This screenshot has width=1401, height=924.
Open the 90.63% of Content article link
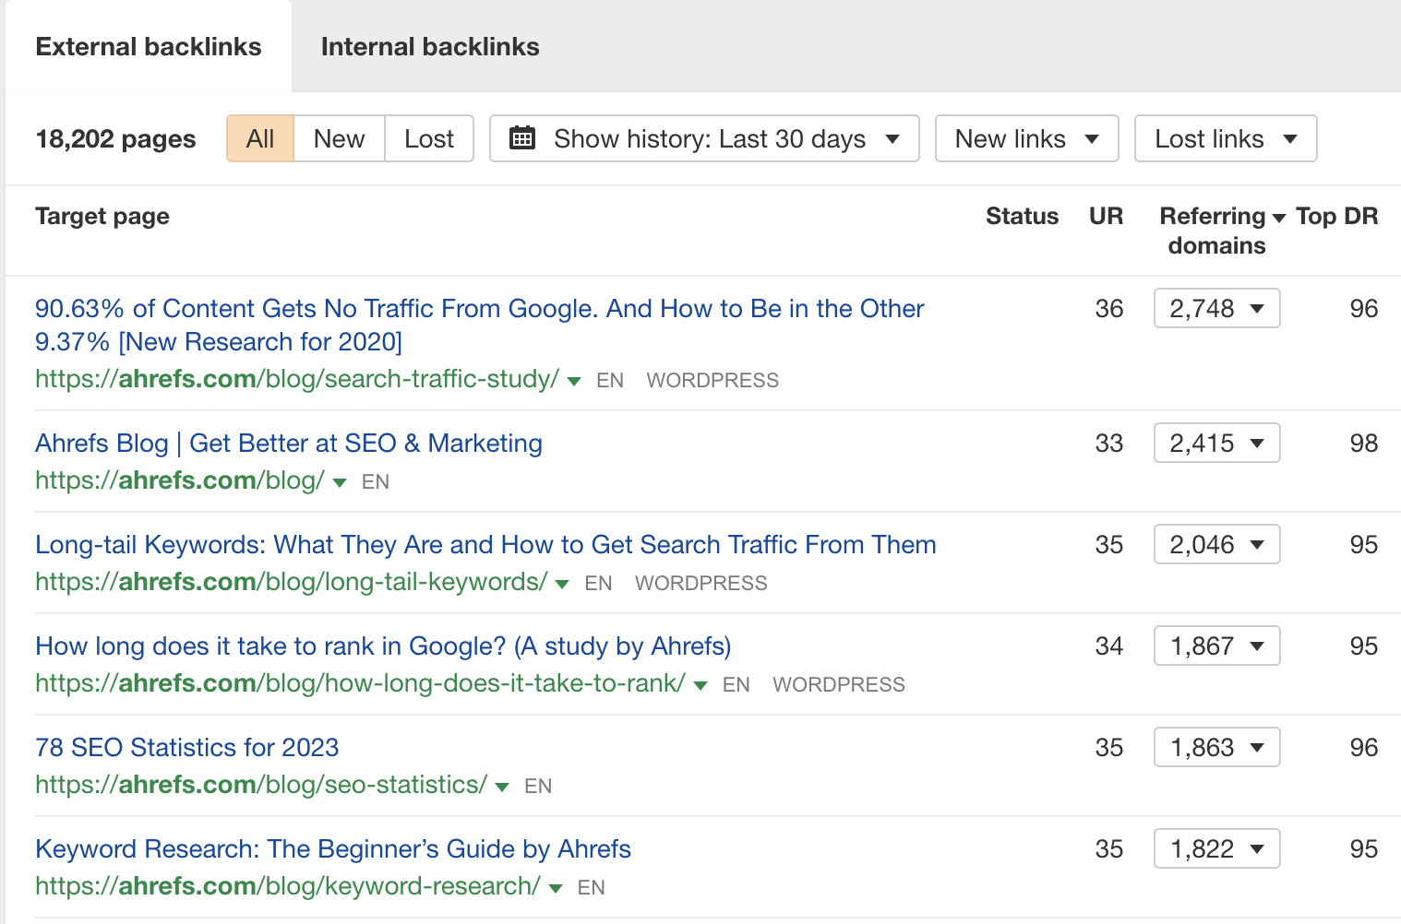click(x=479, y=325)
